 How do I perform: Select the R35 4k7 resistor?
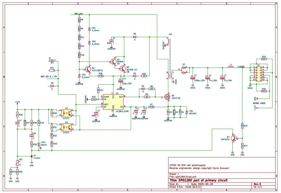click(32, 144)
